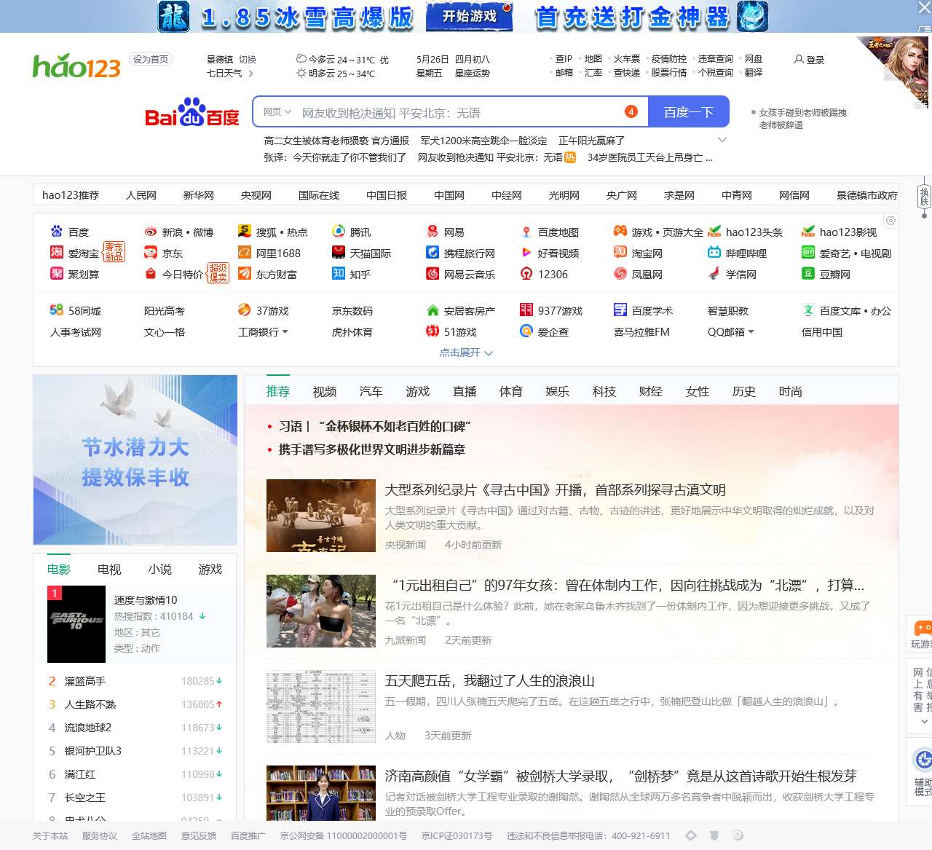Screen dimensions: 932x850
Task: Open the 工商银行 dropdown arrow
Action: (x=285, y=332)
